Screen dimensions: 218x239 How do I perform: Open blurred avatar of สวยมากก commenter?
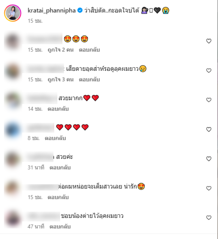click(13, 101)
